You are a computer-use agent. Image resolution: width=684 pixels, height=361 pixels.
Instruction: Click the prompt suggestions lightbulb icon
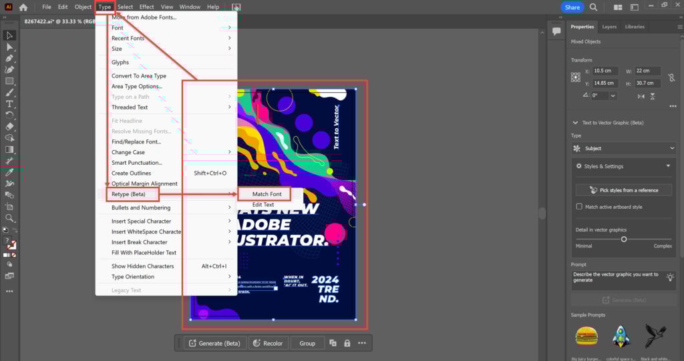point(670,277)
